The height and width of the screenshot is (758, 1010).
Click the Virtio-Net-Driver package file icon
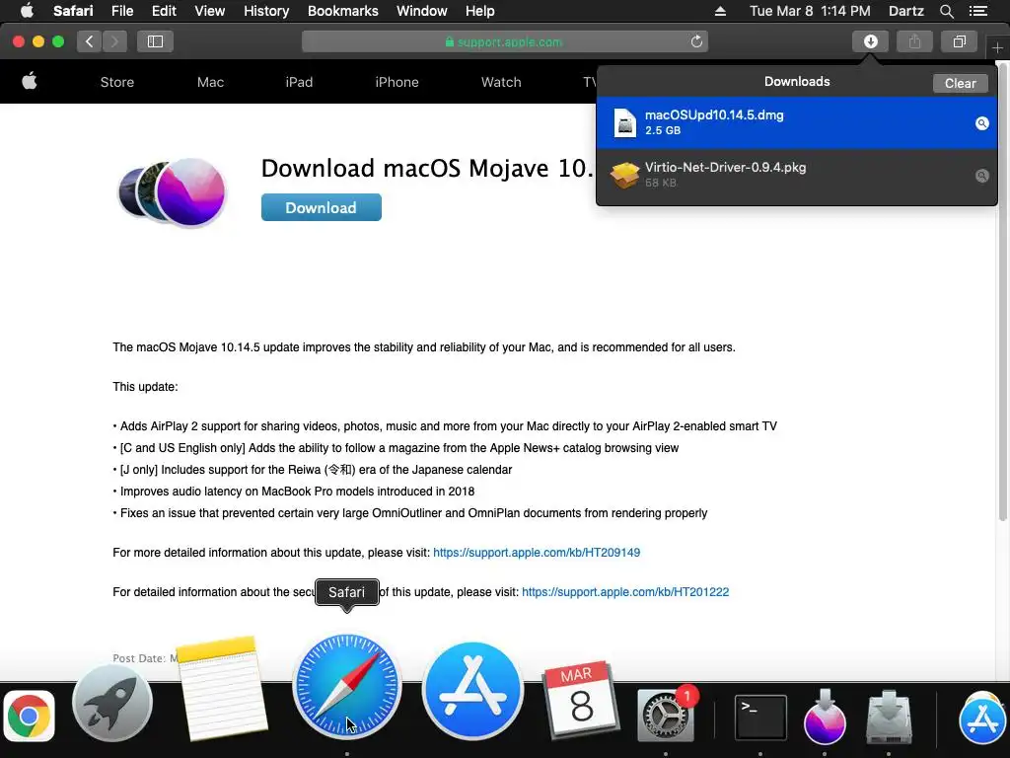[624, 175]
